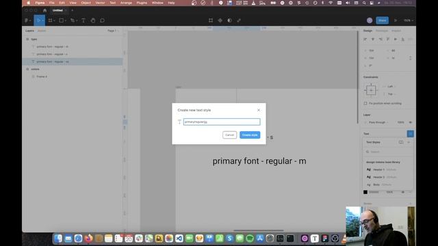Click the Cancel button in the dialog
The width and height of the screenshot is (438, 246).
[x=230, y=135]
